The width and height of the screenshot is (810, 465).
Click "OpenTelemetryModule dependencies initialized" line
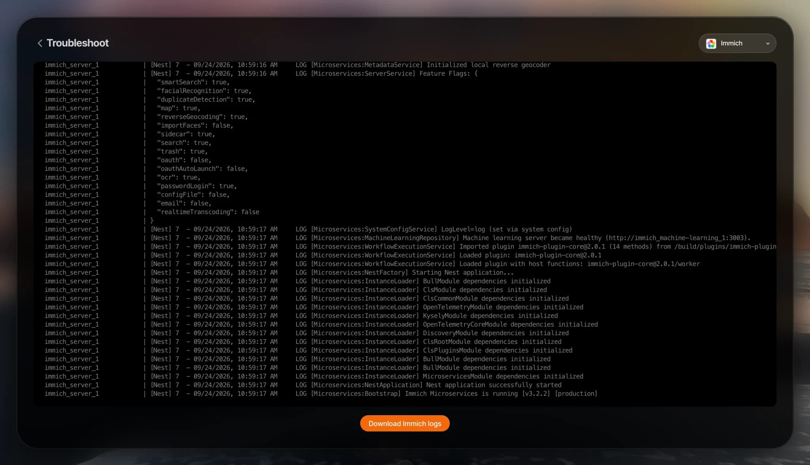(x=314, y=307)
